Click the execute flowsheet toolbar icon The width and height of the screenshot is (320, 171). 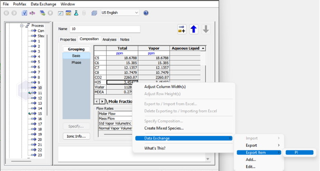42,13
